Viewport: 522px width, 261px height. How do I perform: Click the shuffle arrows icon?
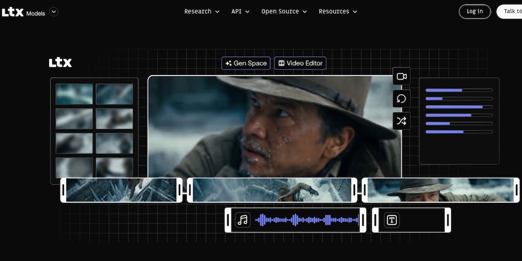(402, 121)
